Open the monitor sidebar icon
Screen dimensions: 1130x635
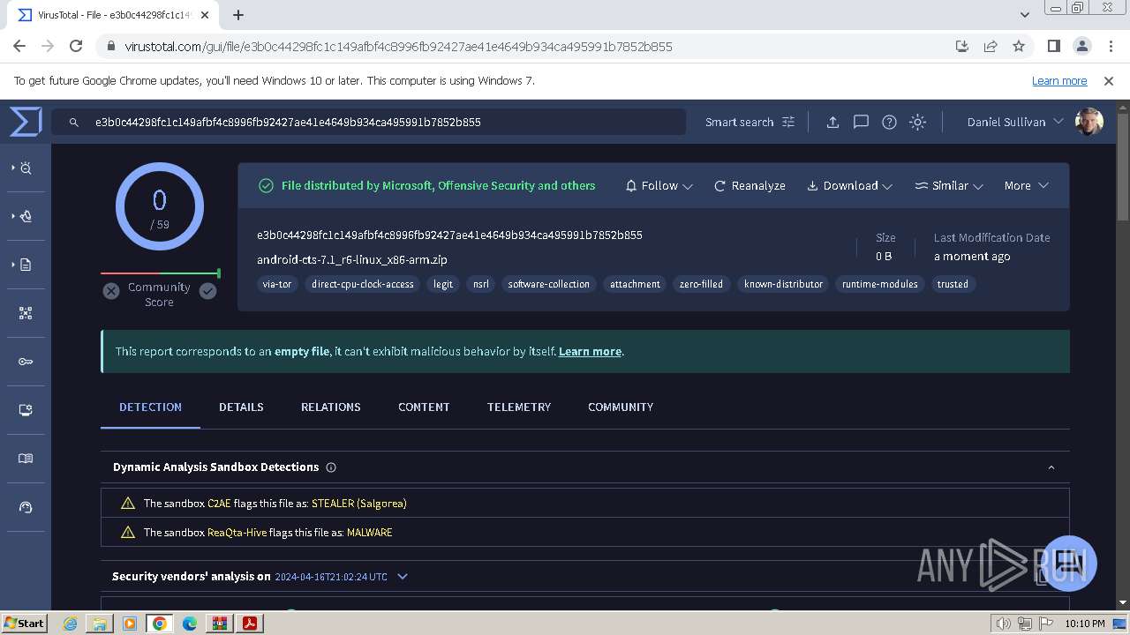pos(26,410)
